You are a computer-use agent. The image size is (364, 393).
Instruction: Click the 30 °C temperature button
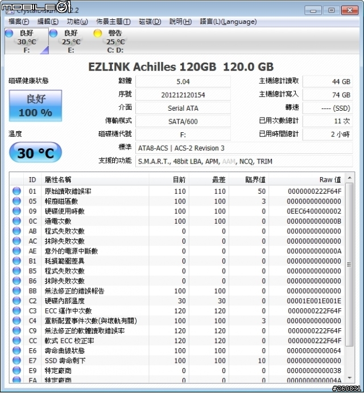click(x=35, y=153)
